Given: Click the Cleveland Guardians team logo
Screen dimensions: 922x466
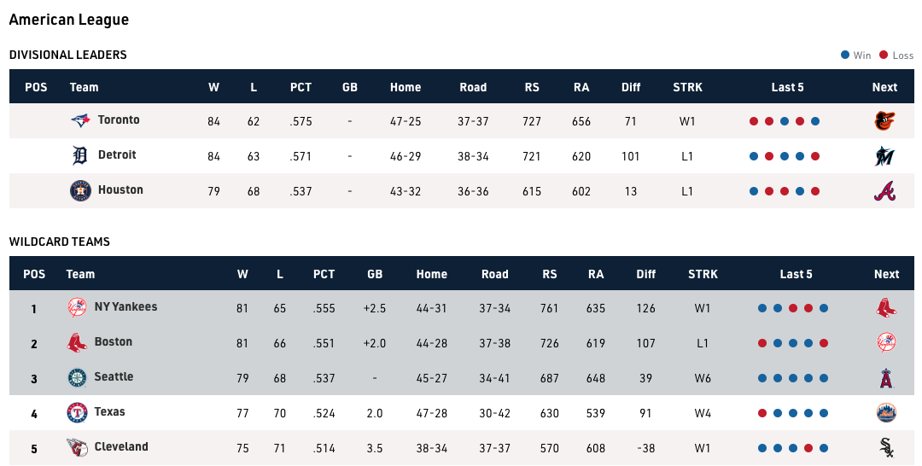Looking at the screenshot, I should coord(77,448).
